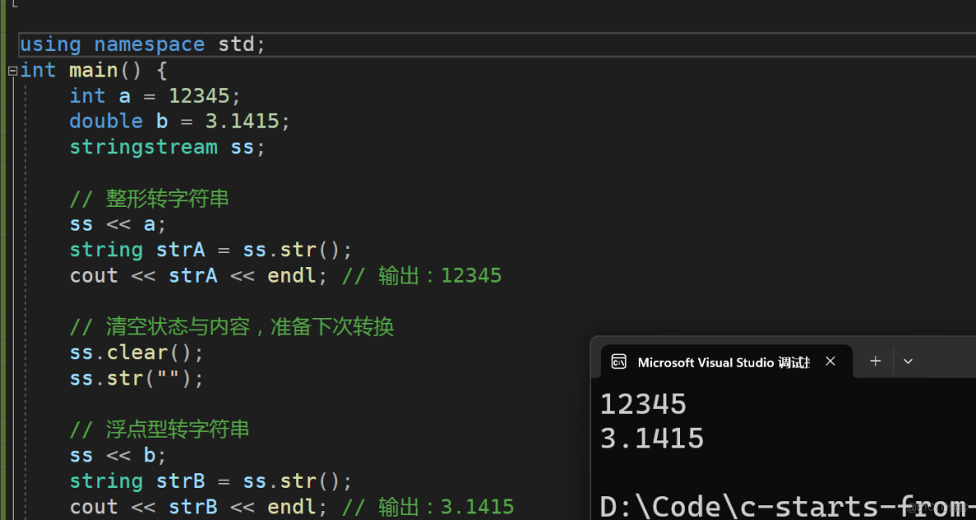This screenshot has width=976, height=520.
Task: Close the 调试控制台 terminal tab
Action: 830,360
